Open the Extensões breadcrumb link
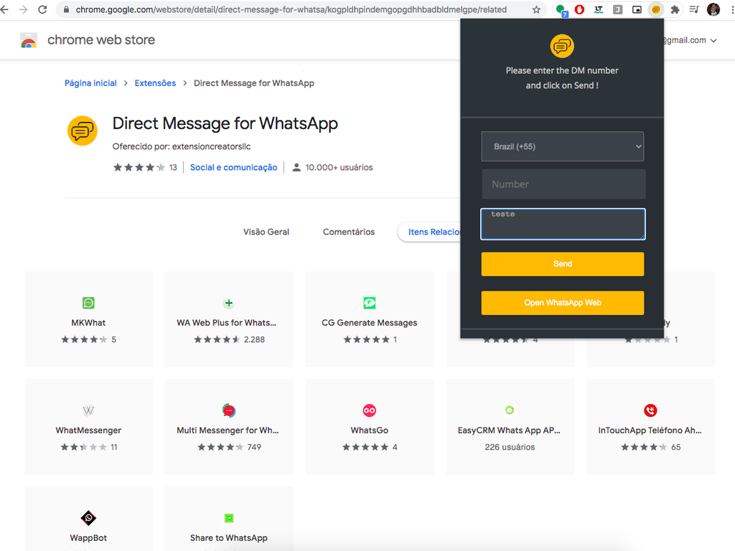The image size is (735, 551). tap(155, 83)
